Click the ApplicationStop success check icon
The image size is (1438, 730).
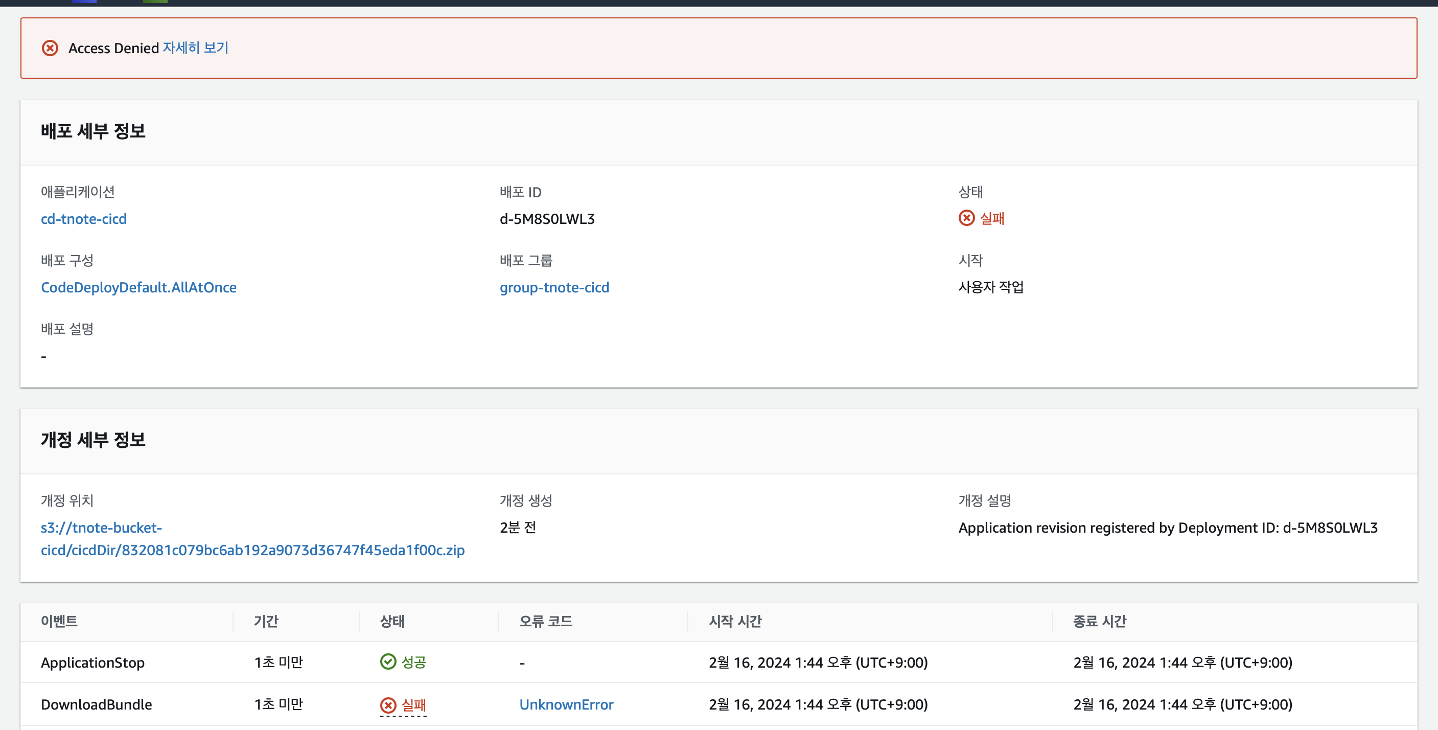tap(388, 662)
